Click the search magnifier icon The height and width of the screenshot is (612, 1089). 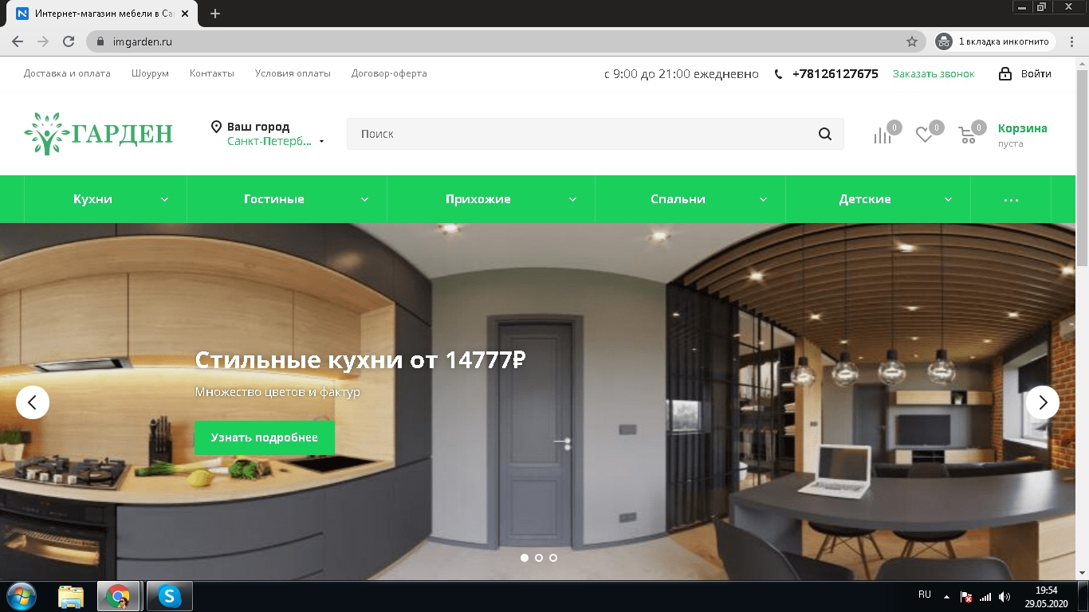pos(825,134)
